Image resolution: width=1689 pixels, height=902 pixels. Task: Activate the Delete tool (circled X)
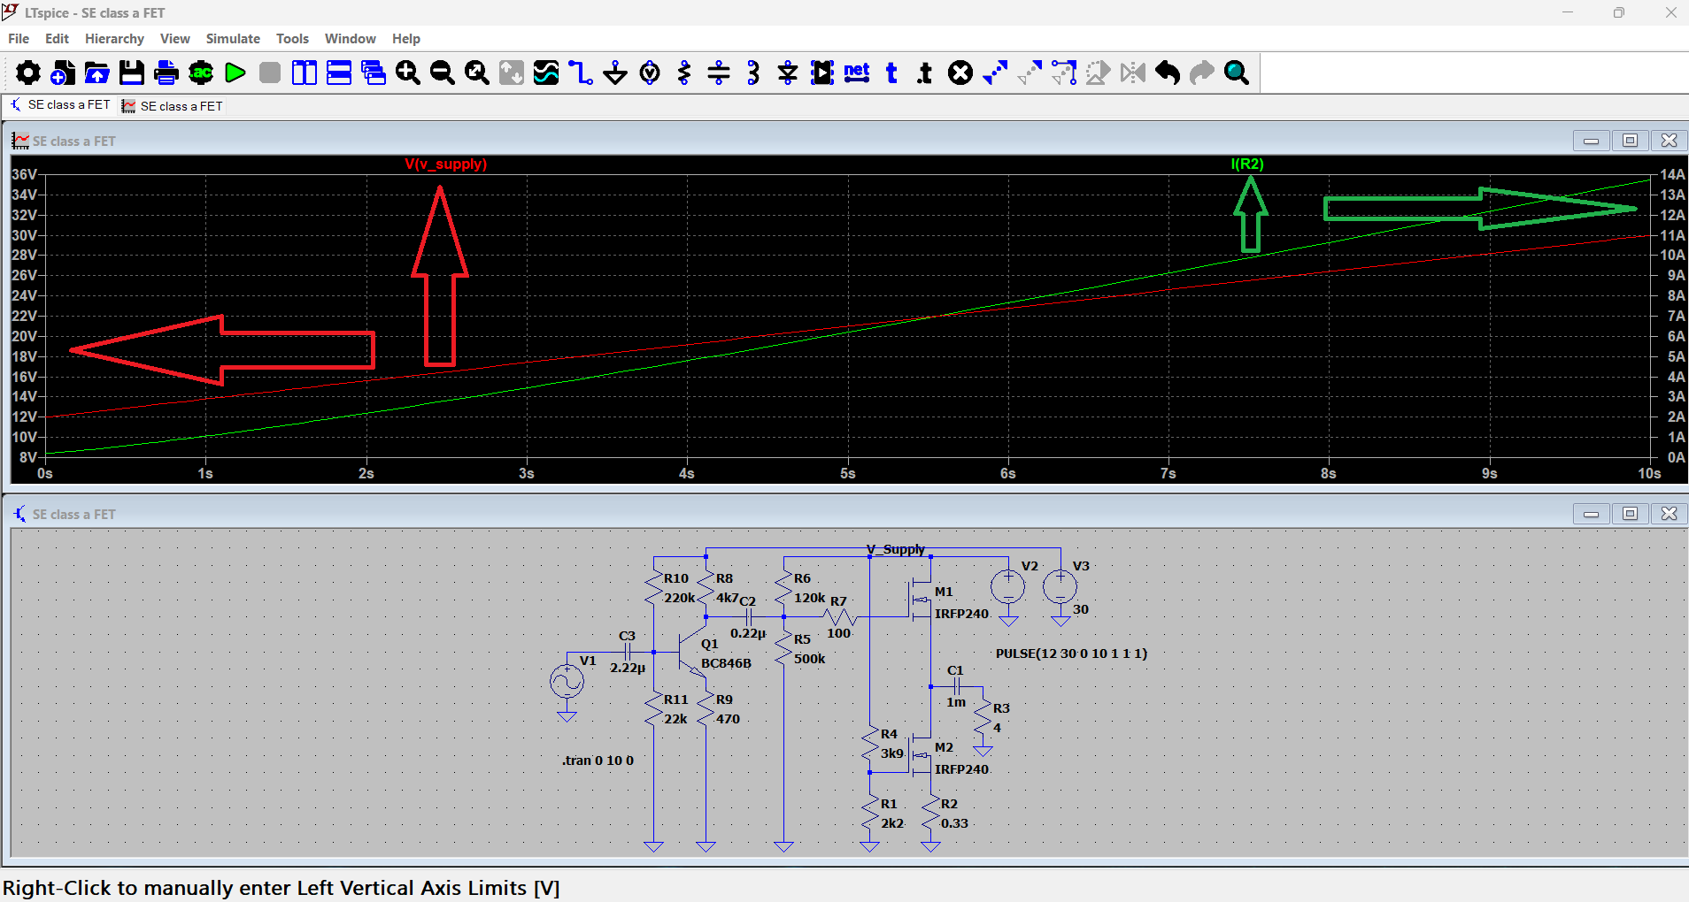click(960, 73)
